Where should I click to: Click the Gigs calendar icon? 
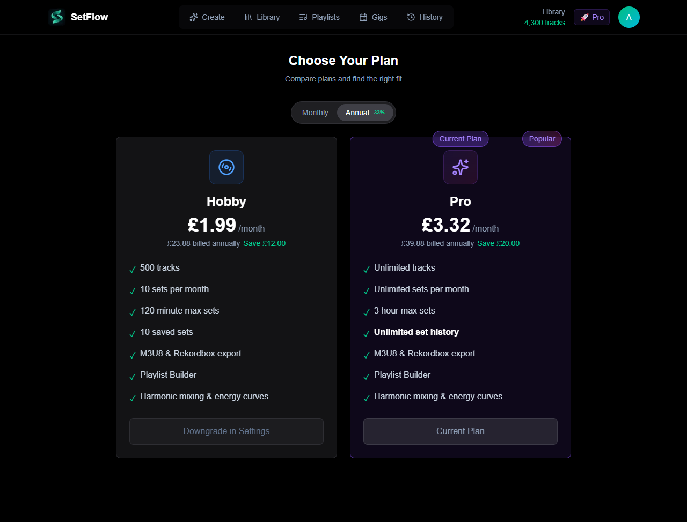coord(363,17)
